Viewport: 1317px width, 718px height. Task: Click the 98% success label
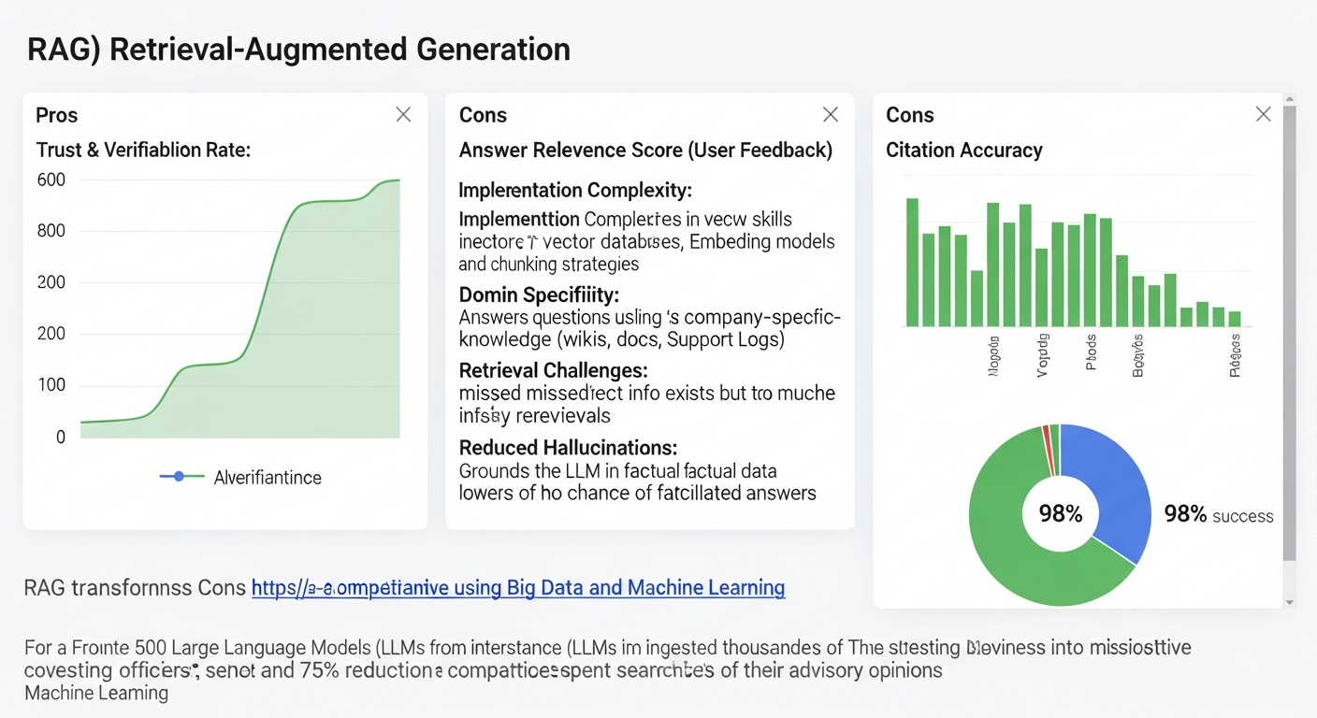point(1218,514)
